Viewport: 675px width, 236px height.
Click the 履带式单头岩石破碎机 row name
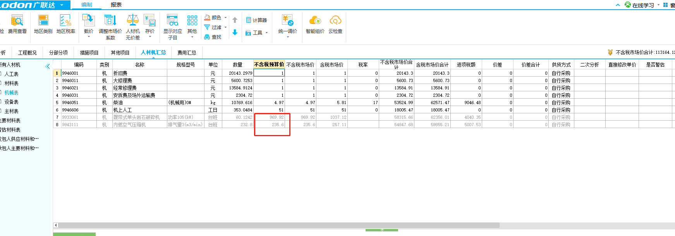point(139,117)
